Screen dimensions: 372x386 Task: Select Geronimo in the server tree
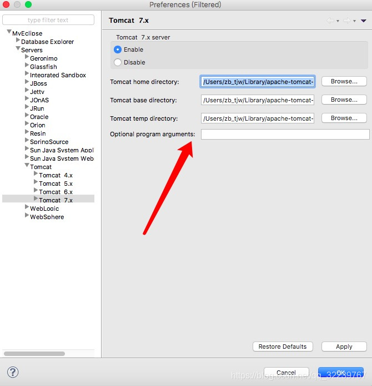[x=44, y=58]
